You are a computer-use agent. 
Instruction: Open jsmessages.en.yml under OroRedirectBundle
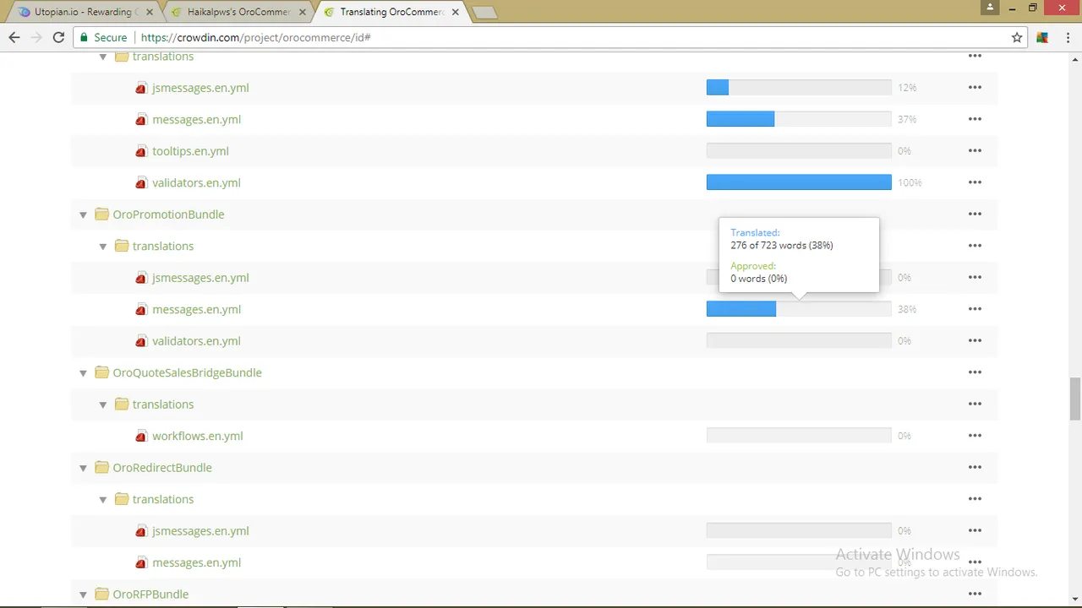tap(200, 531)
